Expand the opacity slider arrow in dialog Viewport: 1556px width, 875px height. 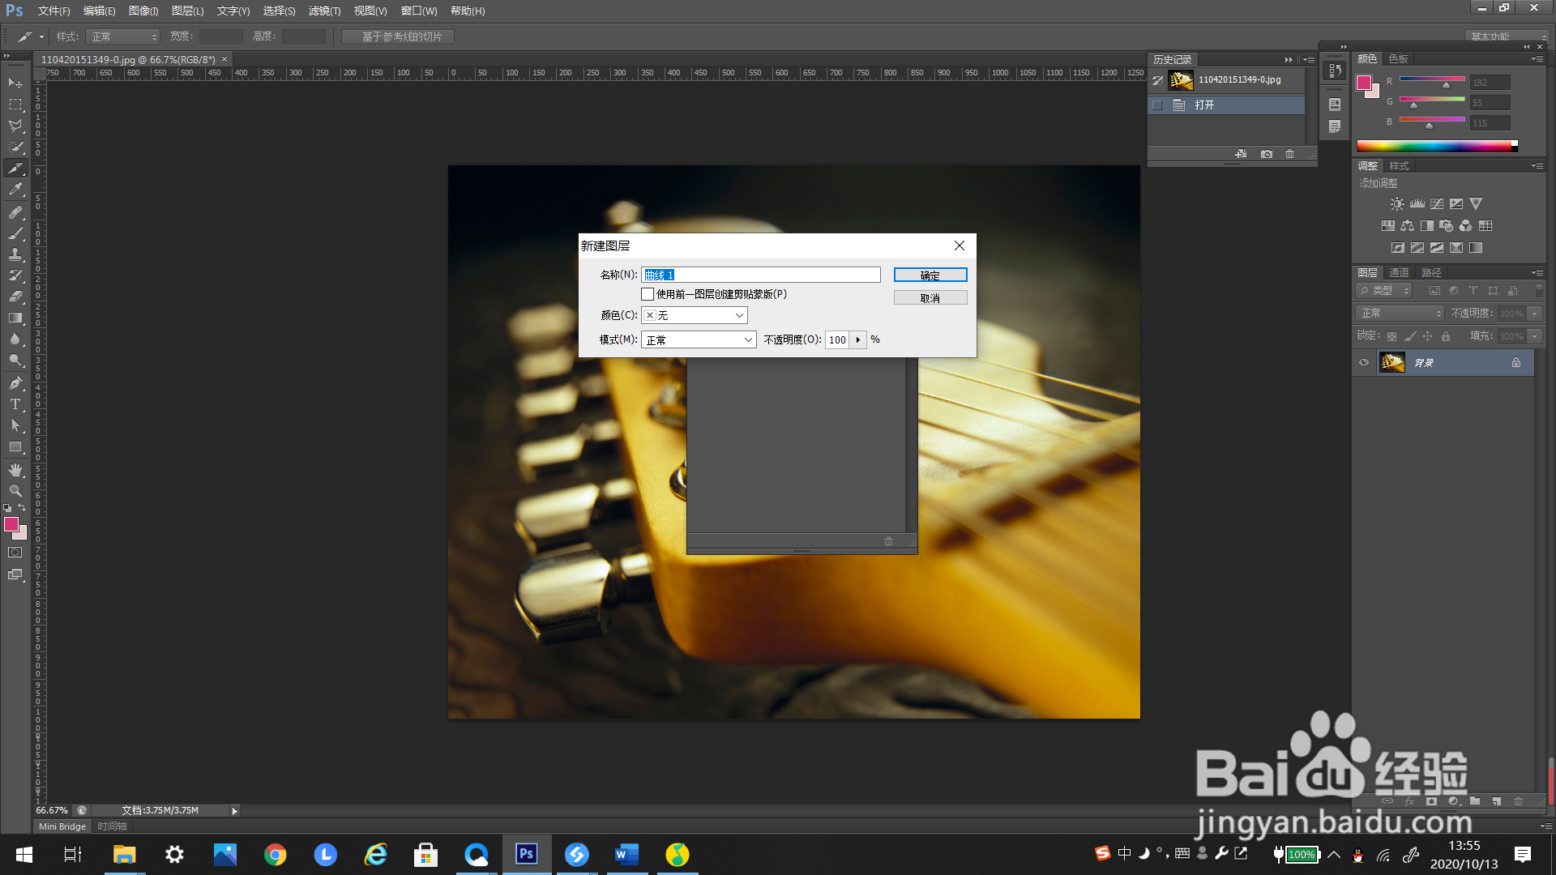coord(857,339)
